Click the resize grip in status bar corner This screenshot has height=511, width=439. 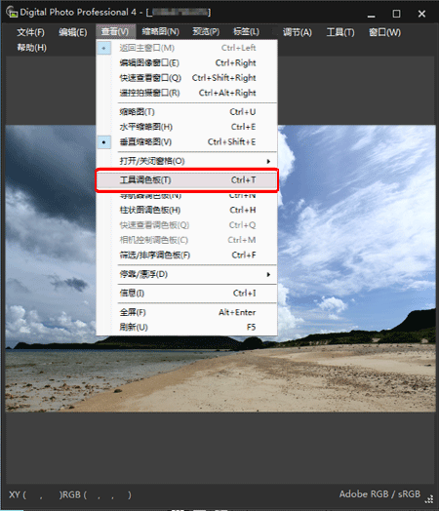[429, 499]
